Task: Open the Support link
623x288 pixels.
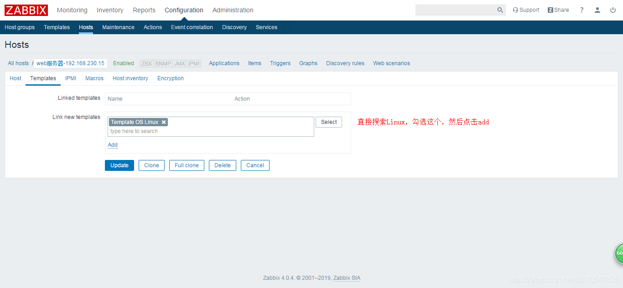Action: coord(526,10)
